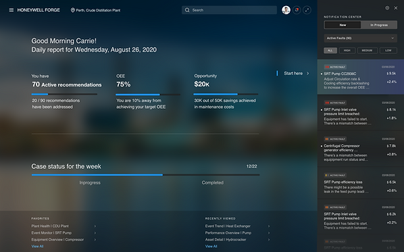Click the fault badge on $6.5k efficiency loss card

(x=335, y=175)
